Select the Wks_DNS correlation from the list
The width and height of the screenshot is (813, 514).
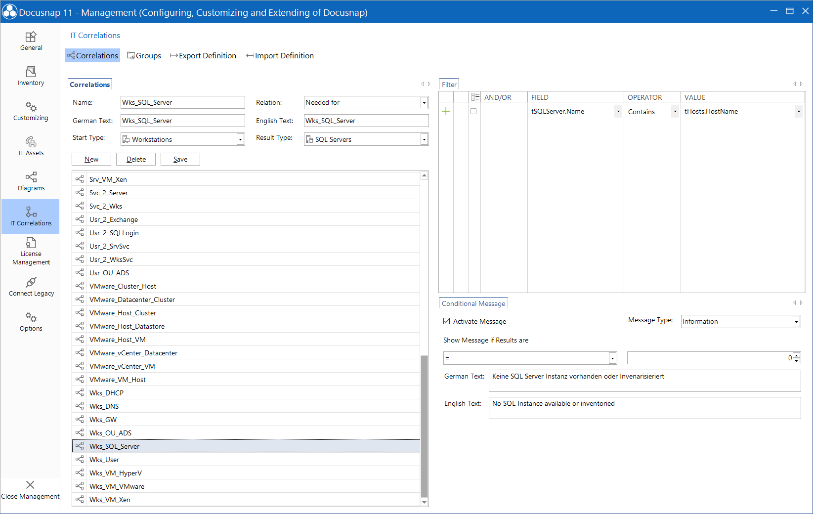pos(104,406)
